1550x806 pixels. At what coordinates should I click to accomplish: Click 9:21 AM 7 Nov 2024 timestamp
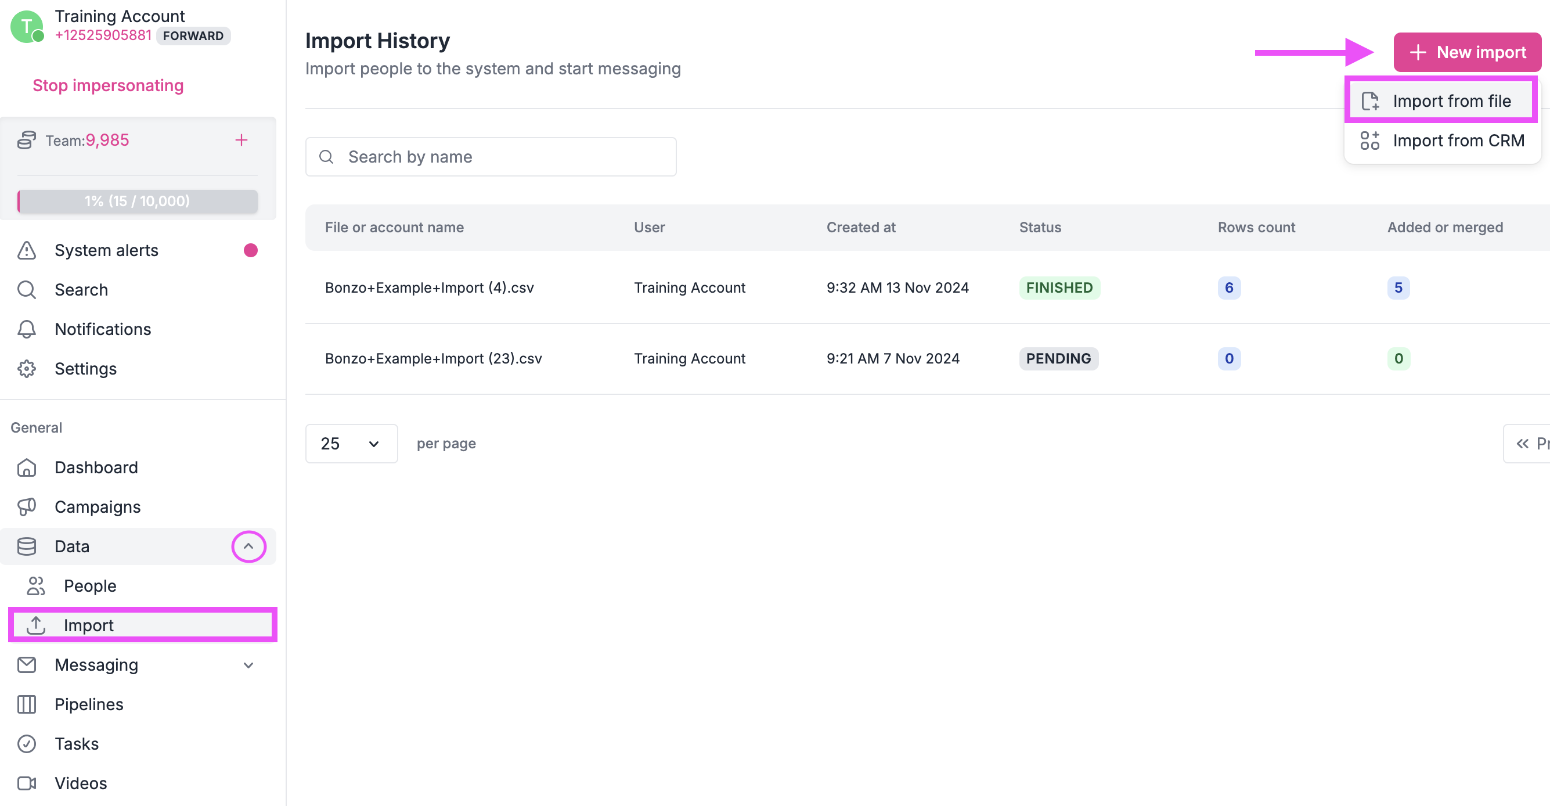point(892,359)
